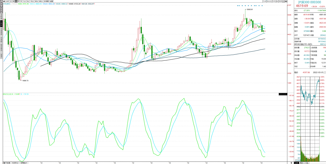Click the 窗 window icon in toolbar
326x164 pixels.
click(x=278, y=1)
